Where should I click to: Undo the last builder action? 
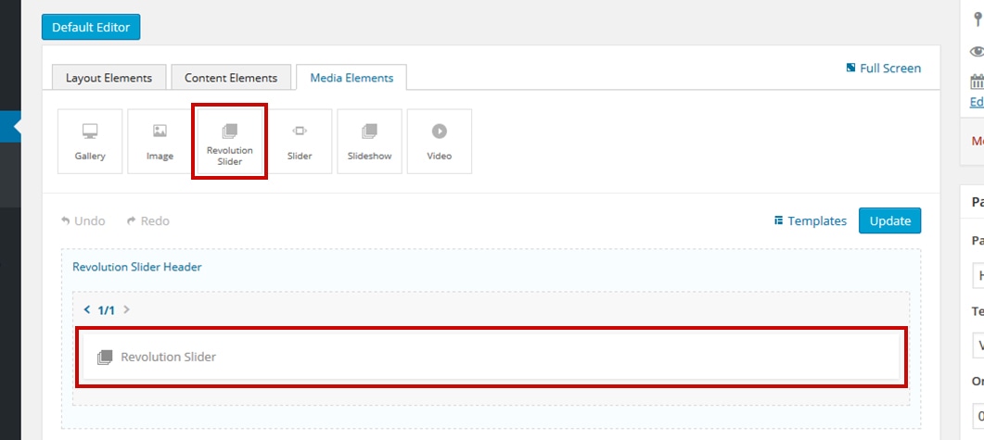[x=83, y=221]
